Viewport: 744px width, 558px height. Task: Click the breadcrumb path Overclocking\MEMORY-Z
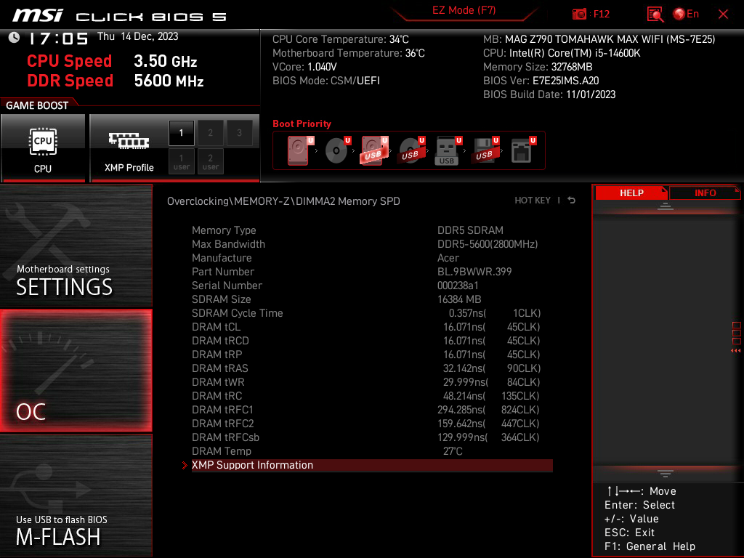click(228, 201)
